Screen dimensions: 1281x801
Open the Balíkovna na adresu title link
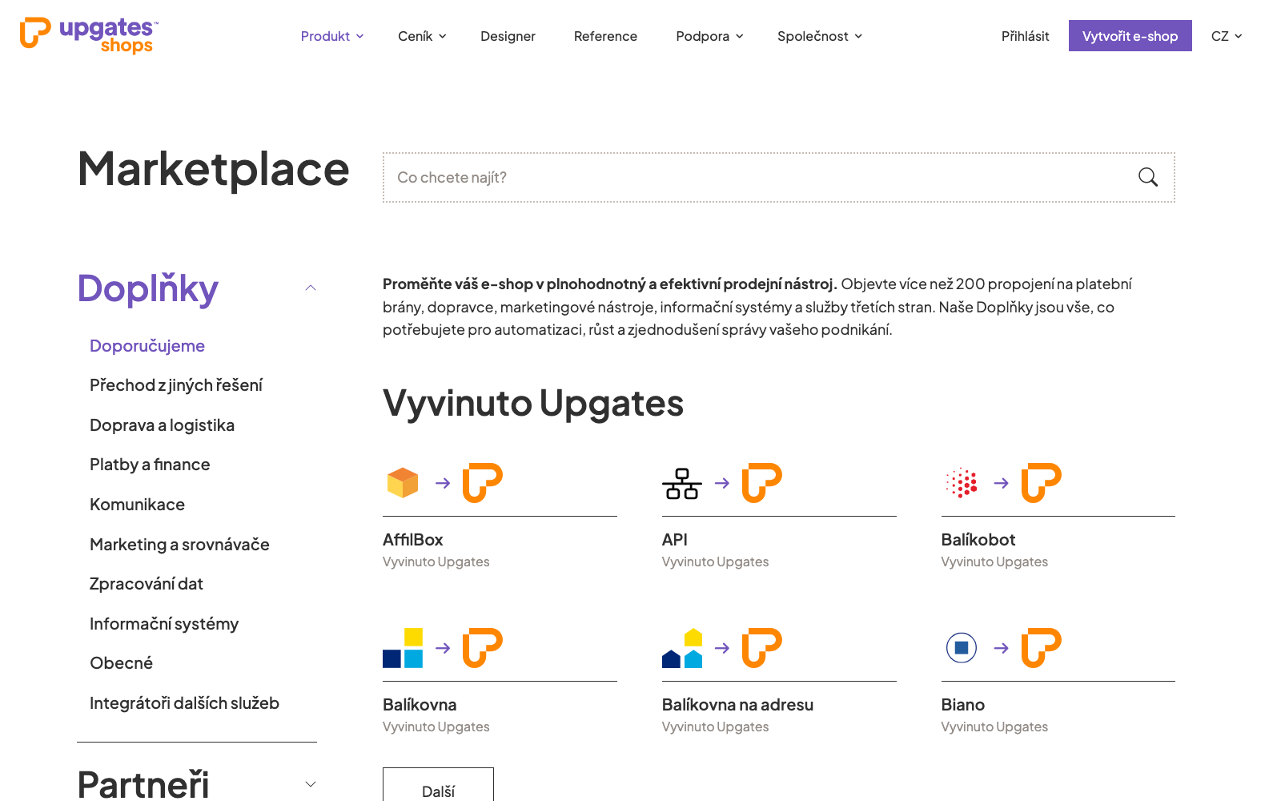pyautogui.click(x=737, y=705)
